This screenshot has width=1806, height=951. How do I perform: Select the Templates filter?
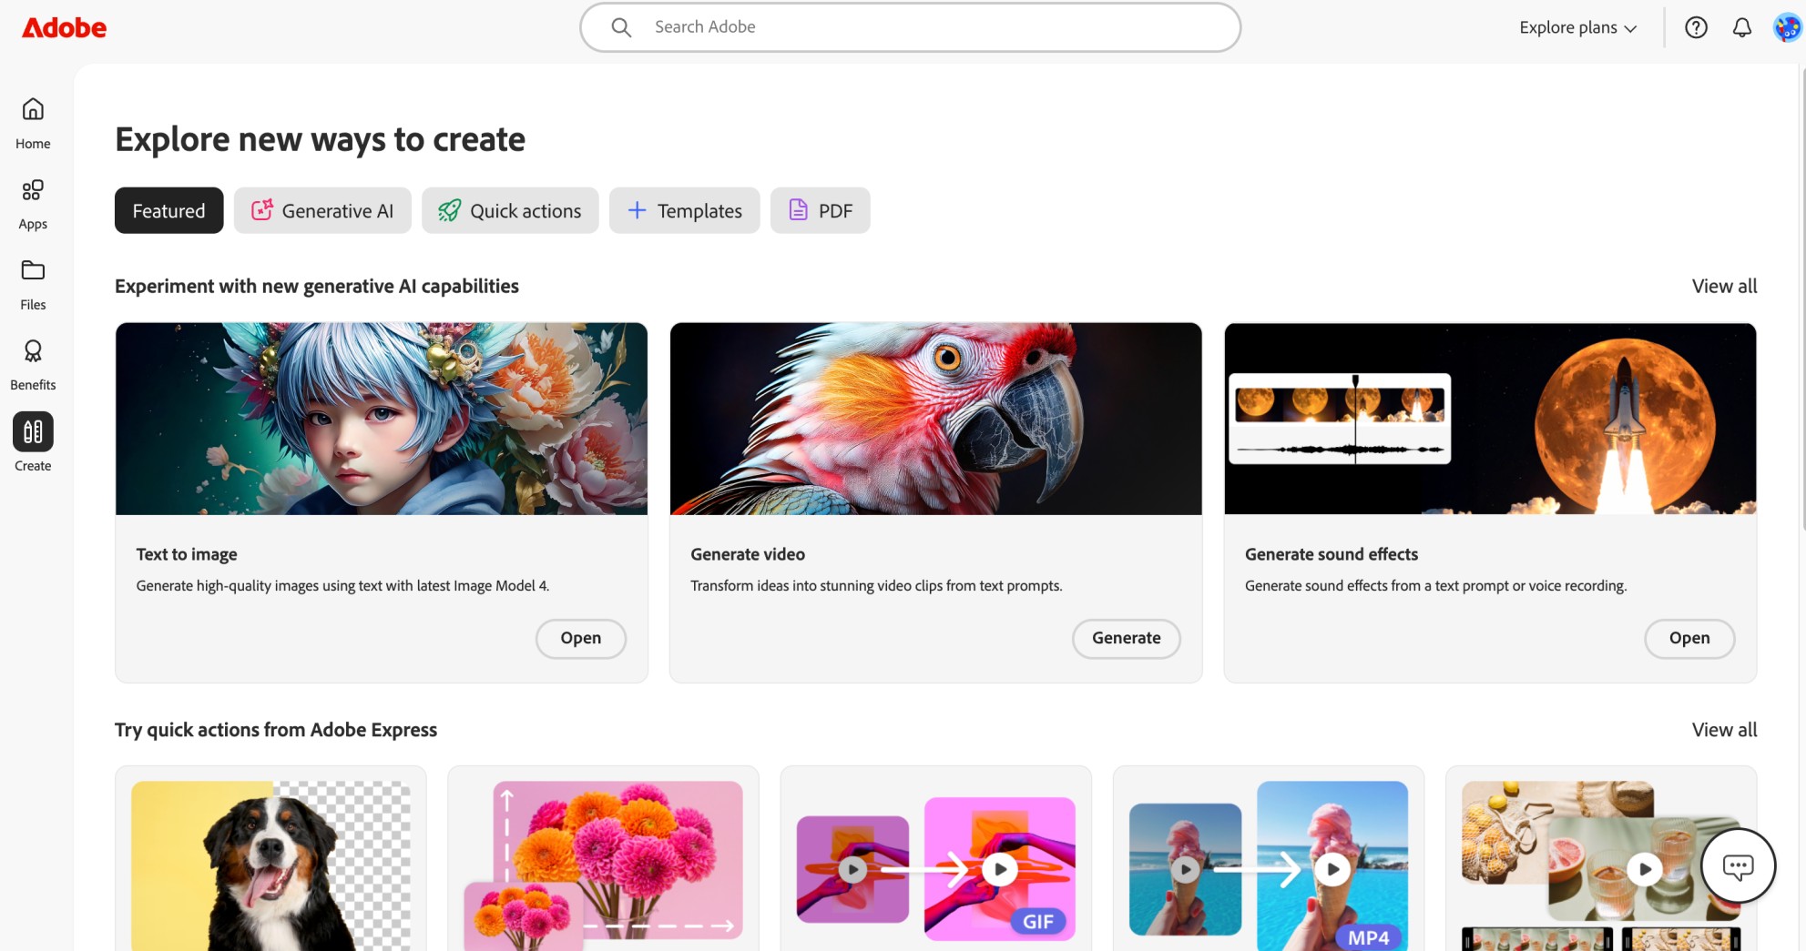[x=684, y=210]
